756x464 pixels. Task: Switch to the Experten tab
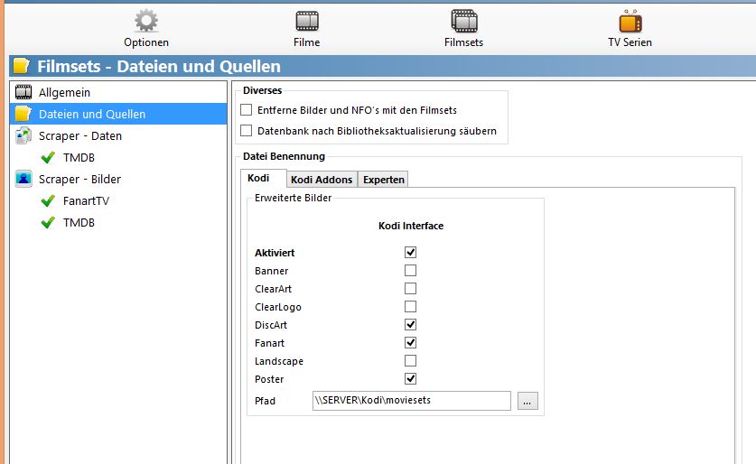[x=384, y=180]
